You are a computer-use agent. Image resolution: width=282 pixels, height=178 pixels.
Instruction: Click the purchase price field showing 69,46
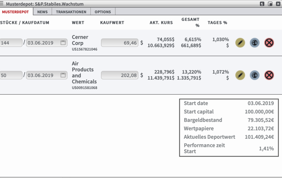click(x=120, y=43)
